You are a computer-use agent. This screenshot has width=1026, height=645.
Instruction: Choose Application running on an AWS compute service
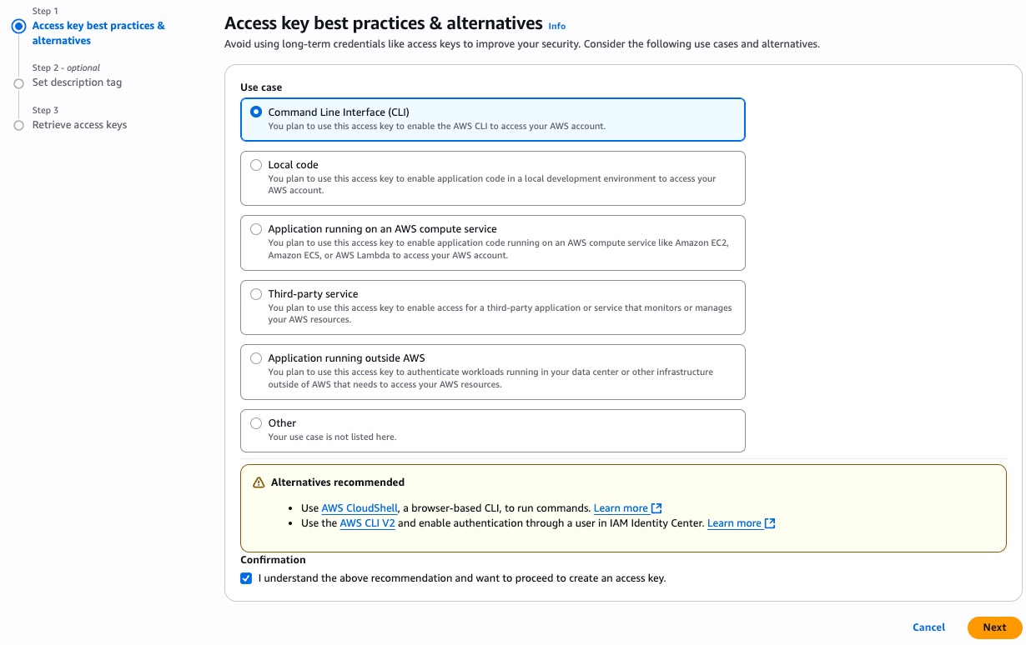click(256, 228)
